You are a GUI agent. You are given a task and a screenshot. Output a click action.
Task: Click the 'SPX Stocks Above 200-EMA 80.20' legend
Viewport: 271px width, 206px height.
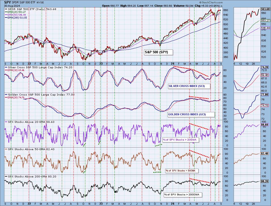pos(30,176)
